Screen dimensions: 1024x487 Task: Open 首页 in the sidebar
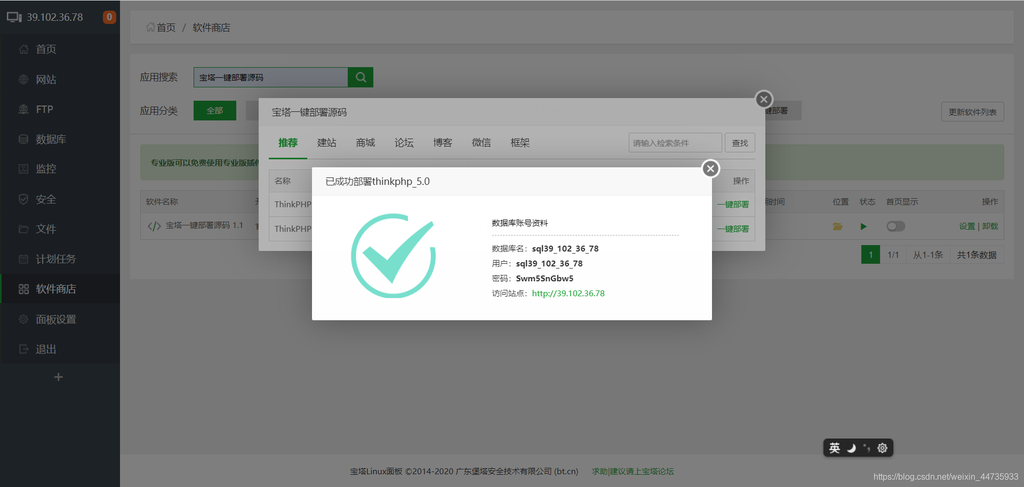pos(60,50)
